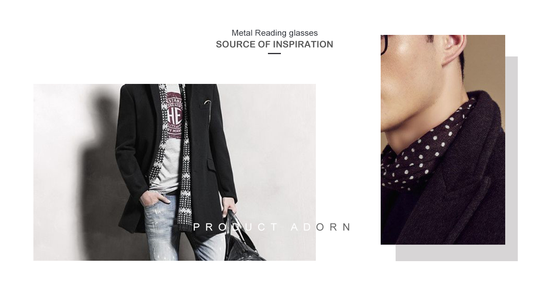Open the black coat model photo
The height and width of the screenshot is (298, 550).
tap(174, 172)
